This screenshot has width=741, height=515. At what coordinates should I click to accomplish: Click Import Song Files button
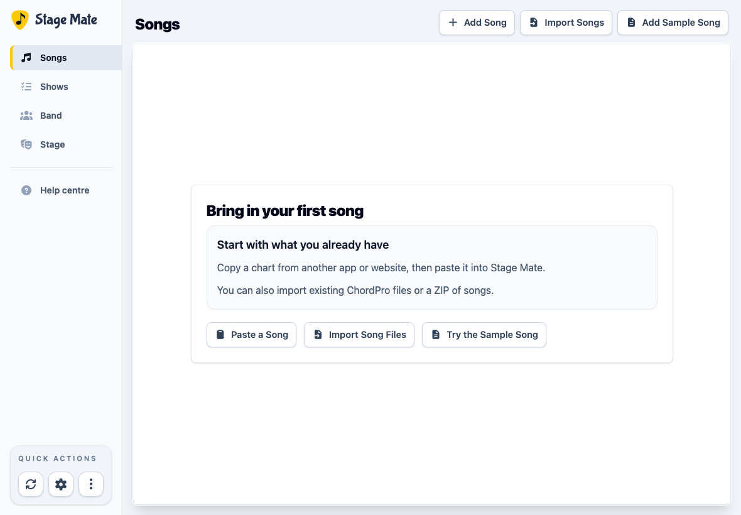(x=359, y=335)
